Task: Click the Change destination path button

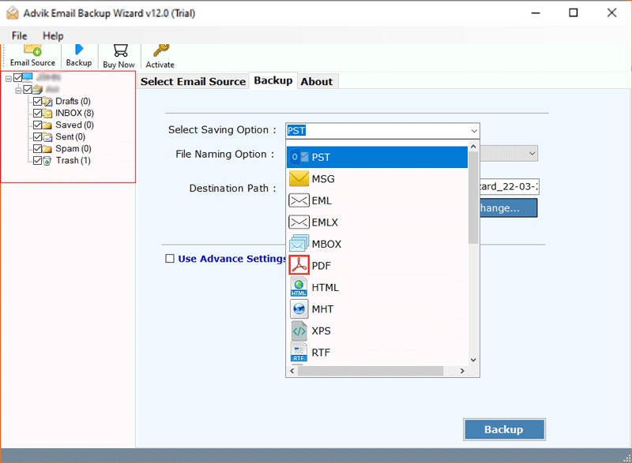Action: 508,208
